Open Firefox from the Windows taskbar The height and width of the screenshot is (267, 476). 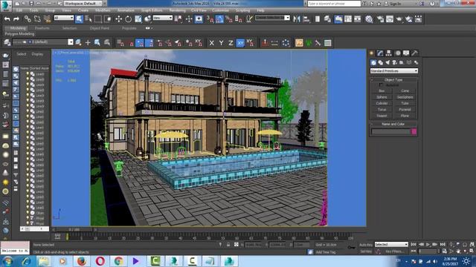point(81,261)
